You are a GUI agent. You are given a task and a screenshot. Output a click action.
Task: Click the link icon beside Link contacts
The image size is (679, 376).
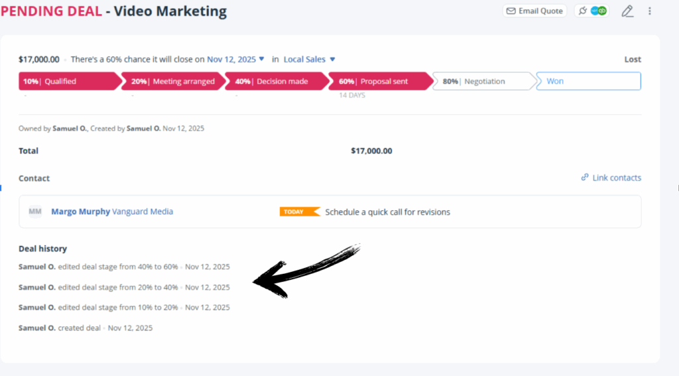(585, 178)
